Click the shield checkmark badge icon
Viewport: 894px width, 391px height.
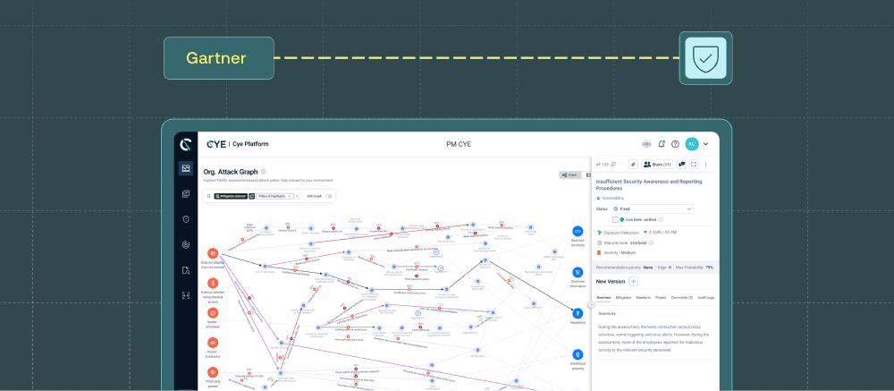[705, 58]
